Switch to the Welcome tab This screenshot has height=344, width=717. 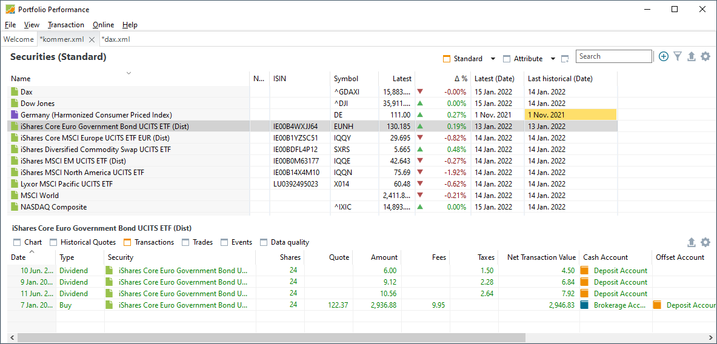pos(18,39)
